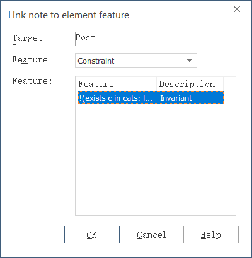
Task: Click the dialog title Link note to element feature
Action: click(69, 15)
